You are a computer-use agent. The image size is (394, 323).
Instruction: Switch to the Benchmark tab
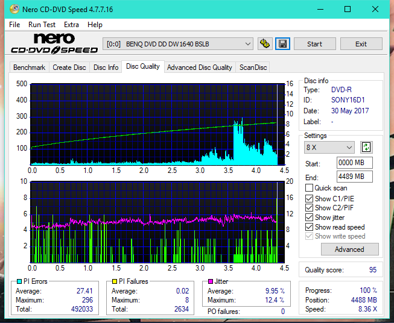(x=30, y=67)
